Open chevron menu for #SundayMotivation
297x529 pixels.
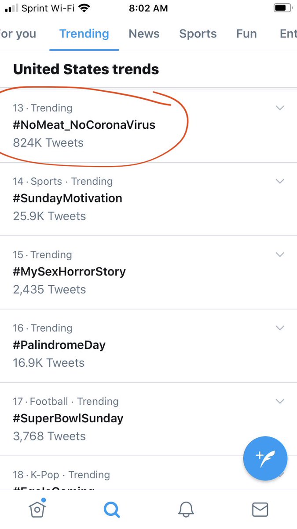280,181
